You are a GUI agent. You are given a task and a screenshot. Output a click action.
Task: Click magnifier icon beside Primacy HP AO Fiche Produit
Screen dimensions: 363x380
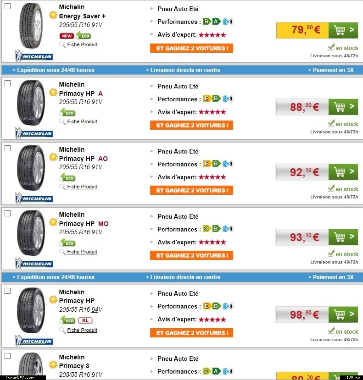pos(62,187)
